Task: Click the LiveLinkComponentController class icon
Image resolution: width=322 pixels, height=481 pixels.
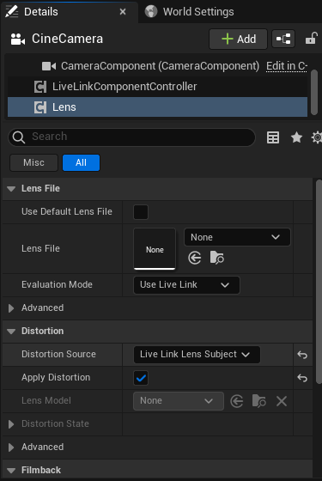Action: 40,87
